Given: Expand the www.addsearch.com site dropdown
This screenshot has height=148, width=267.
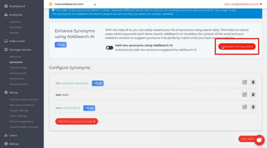Looking at the screenshot, I should (95, 4).
